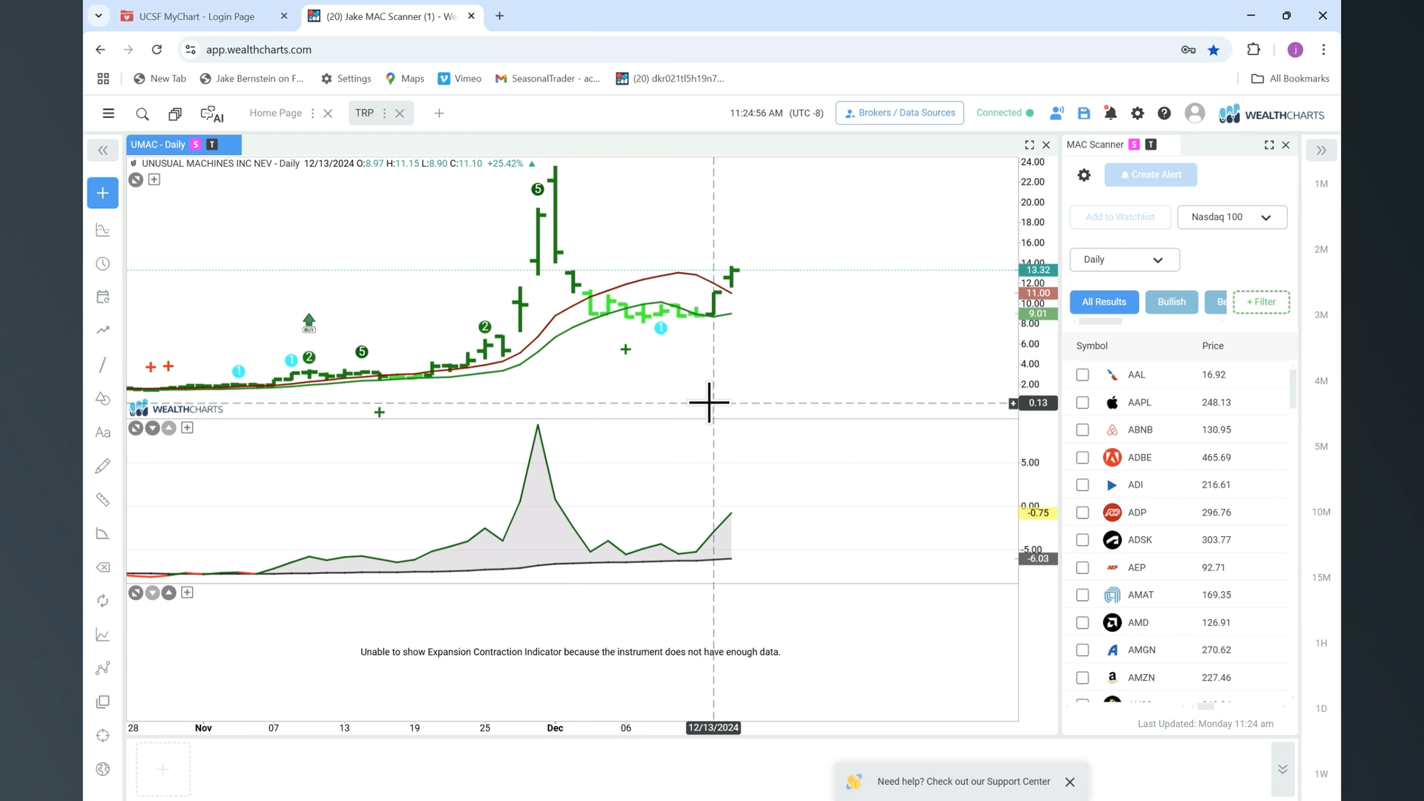Image resolution: width=1424 pixels, height=801 pixels.
Task: Select the trend line drawing tool
Action: tap(103, 365)
